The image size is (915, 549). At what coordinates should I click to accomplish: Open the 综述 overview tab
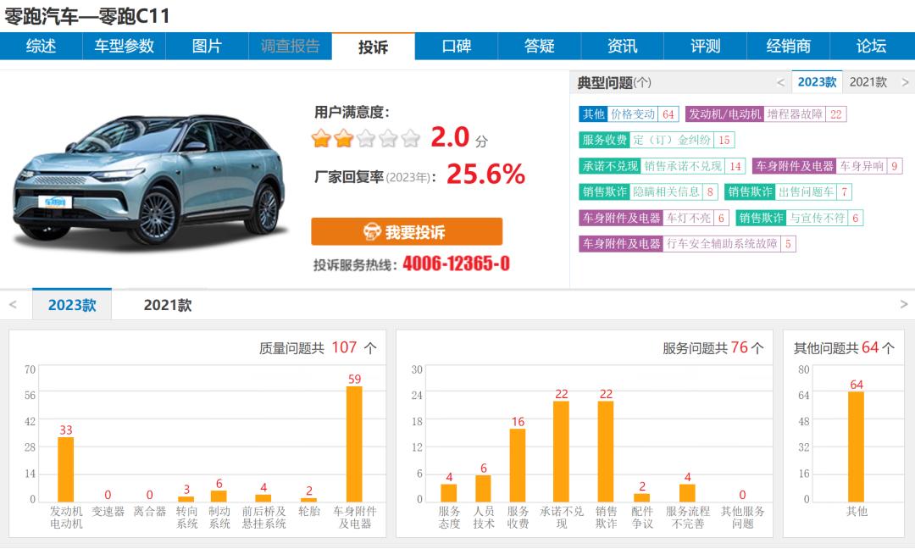41,47
